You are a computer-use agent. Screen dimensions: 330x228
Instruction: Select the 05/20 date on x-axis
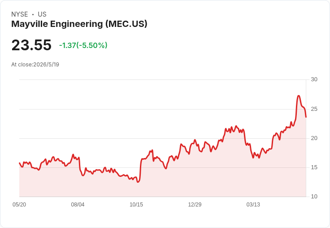click(19, 205)
